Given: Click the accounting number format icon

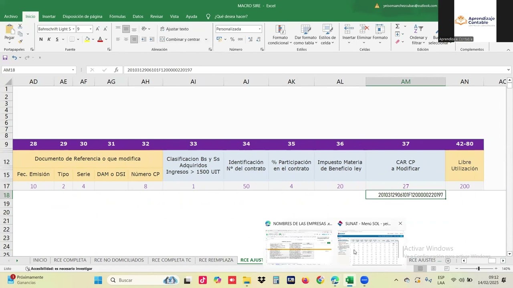Looking at the screenshot, I should pyautogui.click(x=219, y=39).
